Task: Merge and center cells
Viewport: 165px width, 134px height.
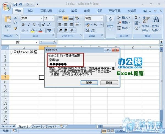Action: pos(77,24)
